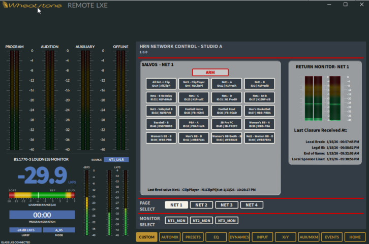
Task: Open the X/Y tab
Action: (286, 237)
